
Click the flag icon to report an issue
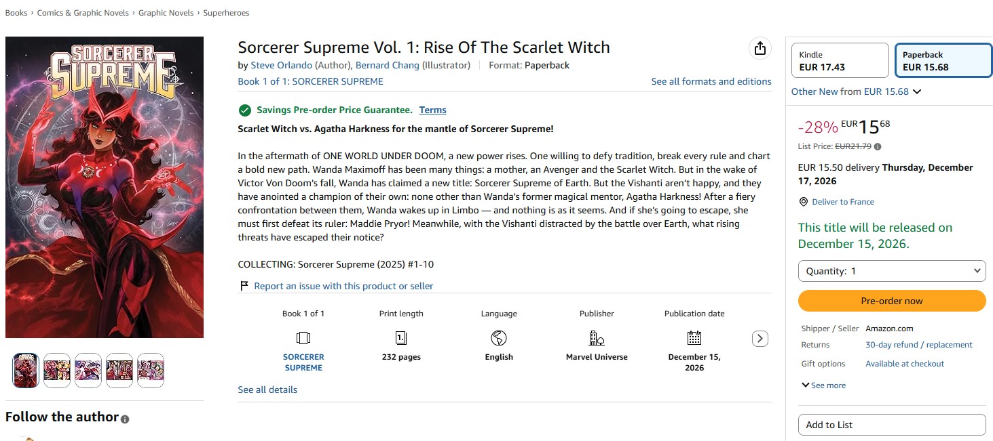(244, 286)
